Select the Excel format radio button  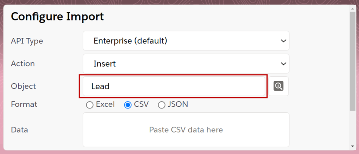click(89, 105)
